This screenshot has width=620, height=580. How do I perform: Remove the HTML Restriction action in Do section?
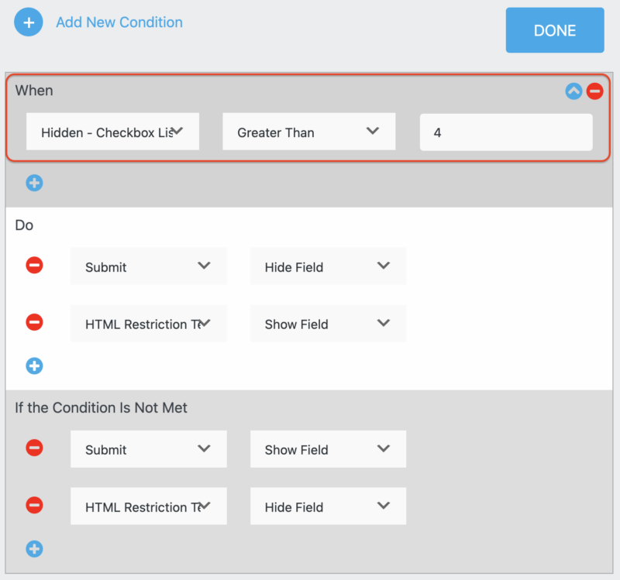click(34, 322)
